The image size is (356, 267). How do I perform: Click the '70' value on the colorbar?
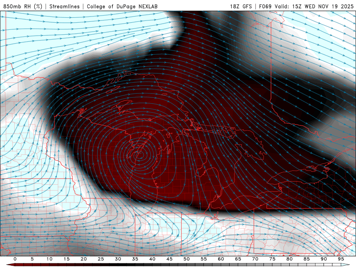[x=255, y=259]
